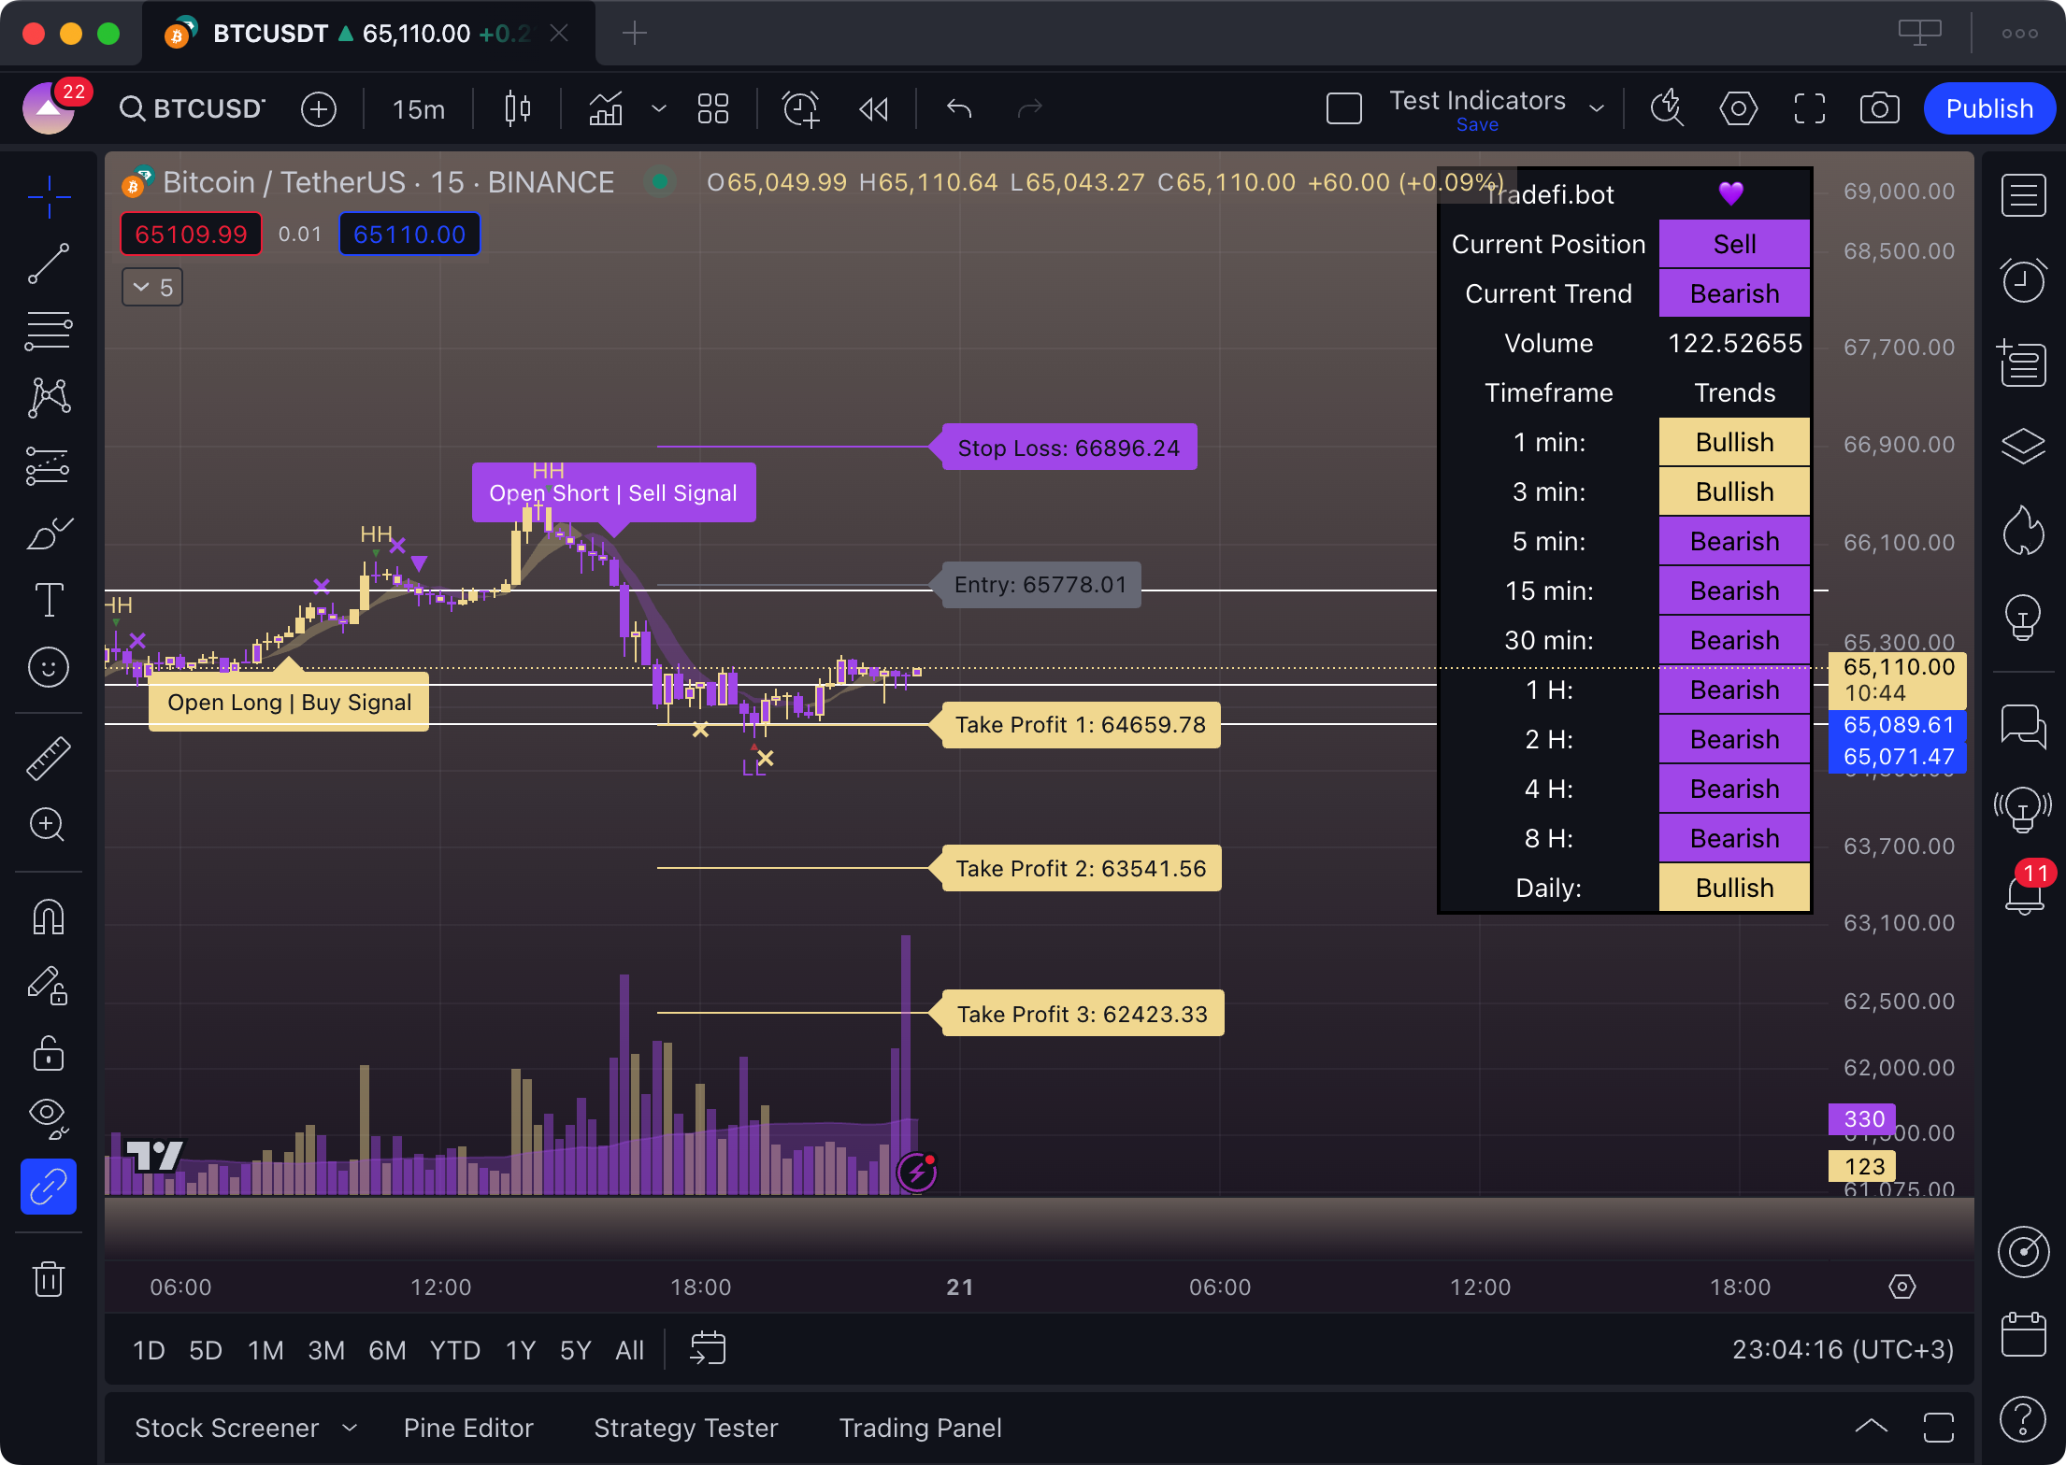Take a chart snapshot with camera icon
Screen dimensions: 2066x1465
tap(1879, 108)
